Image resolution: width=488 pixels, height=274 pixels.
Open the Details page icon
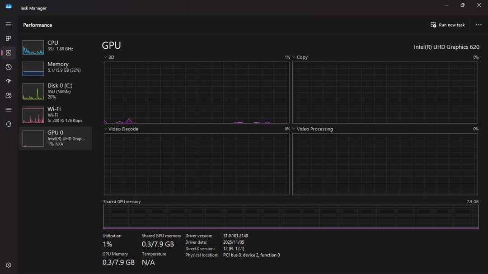pyautogui.click(x=9, y=110)
